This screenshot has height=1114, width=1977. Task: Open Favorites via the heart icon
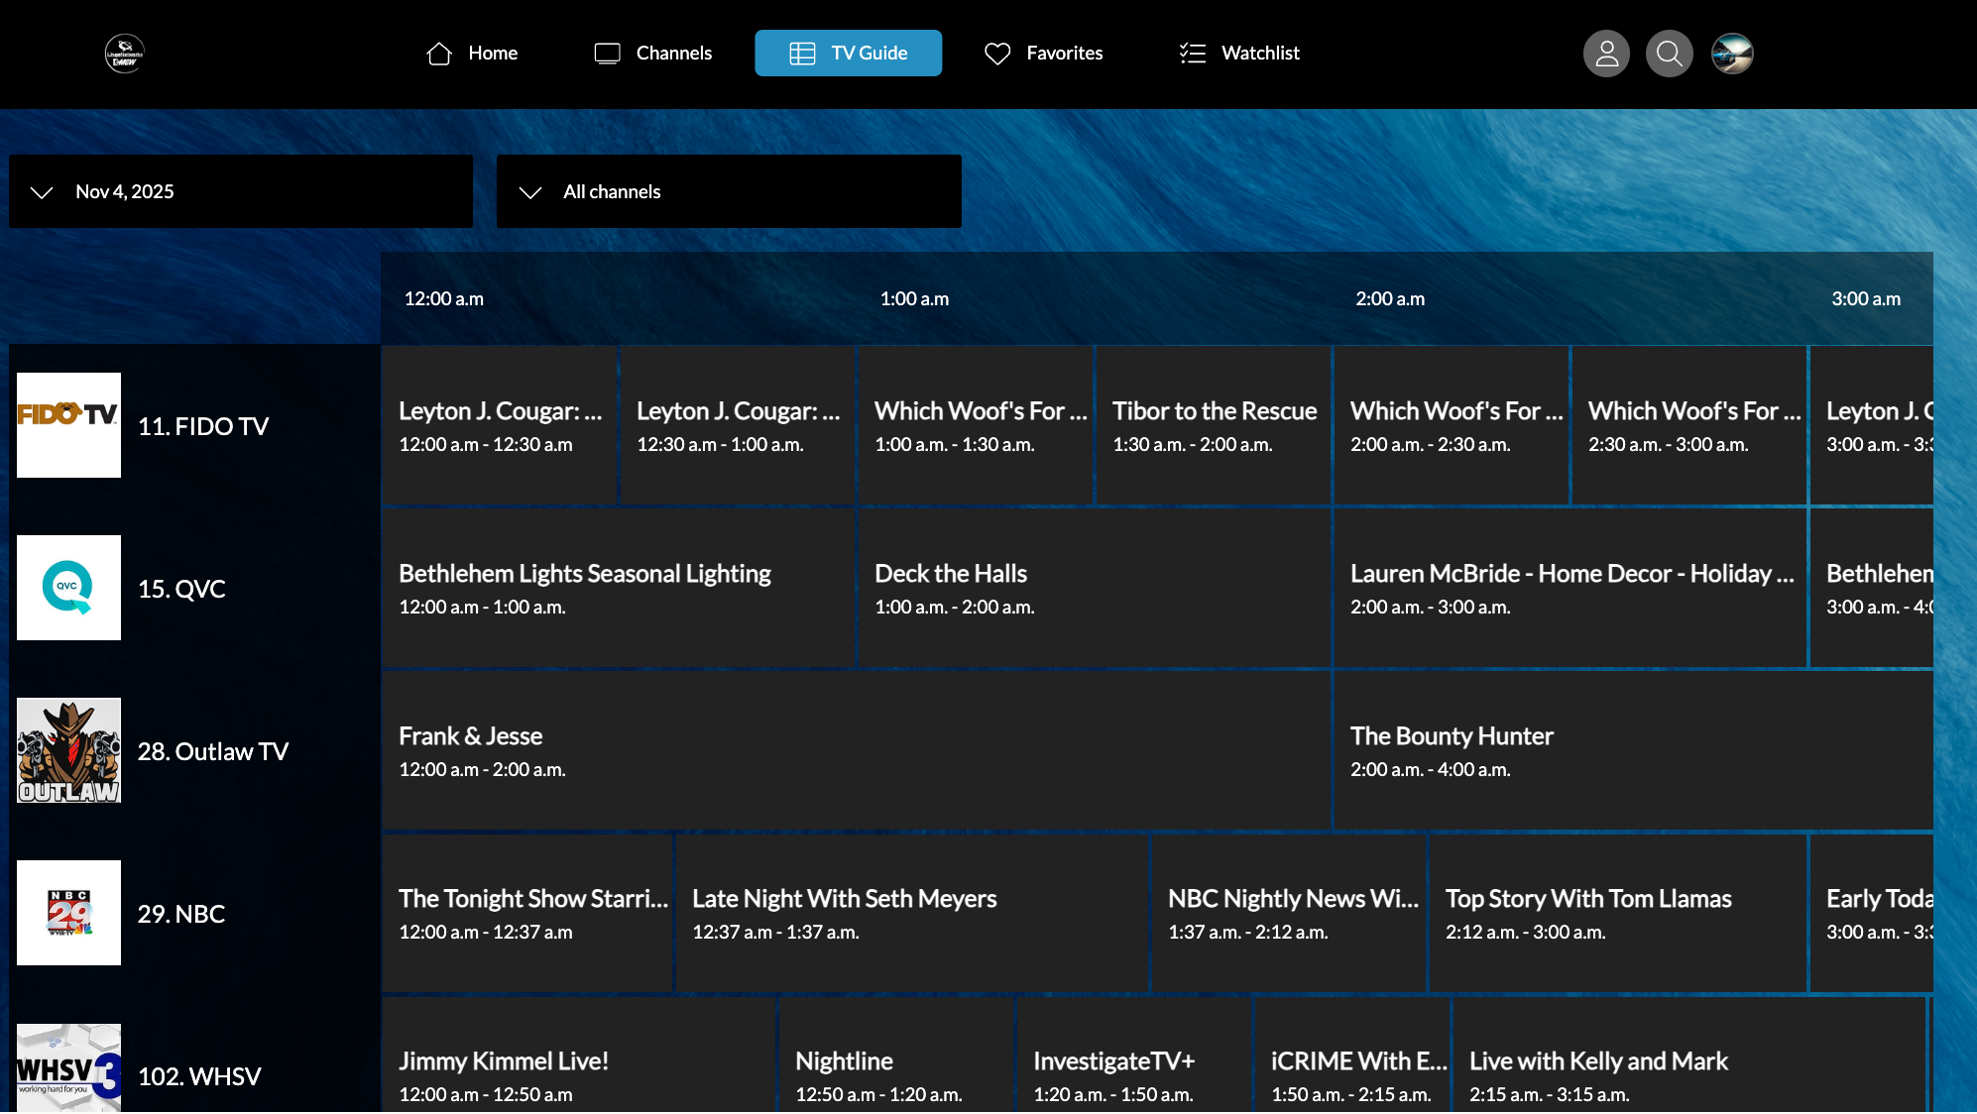[996, 53]
